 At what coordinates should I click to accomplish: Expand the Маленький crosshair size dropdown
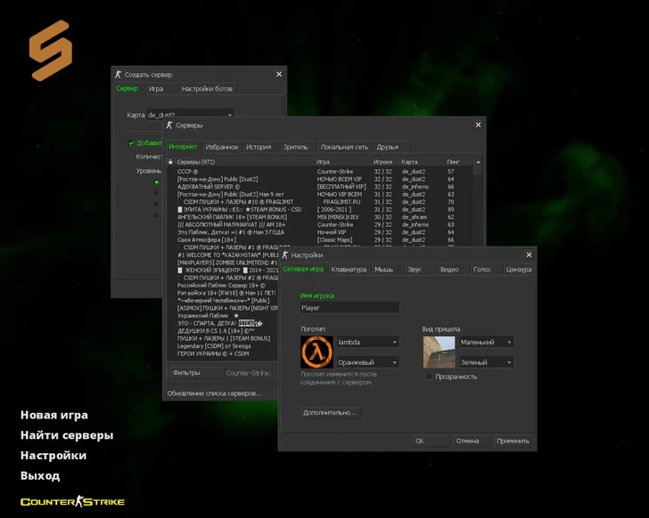[x=485, y=342]
